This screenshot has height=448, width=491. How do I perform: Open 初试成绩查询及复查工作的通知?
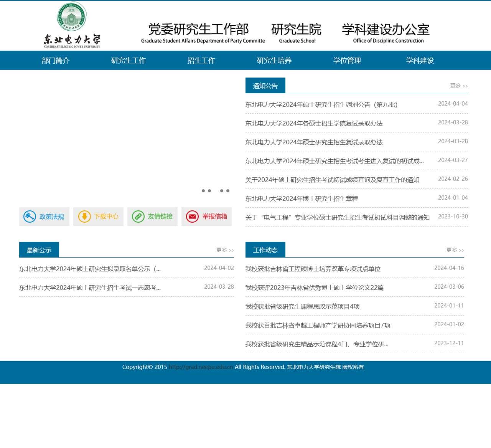(333, 180)
